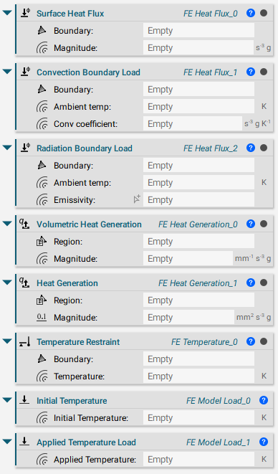
Task: Click Boundary geometry icon in Surface Heat Flux
Action: click(x=42, y=30)
